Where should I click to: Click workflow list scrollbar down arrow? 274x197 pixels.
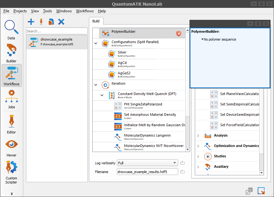[x=188, y=149]
